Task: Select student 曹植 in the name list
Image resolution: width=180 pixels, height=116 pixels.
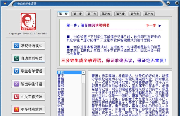Action: coord(69,79)
